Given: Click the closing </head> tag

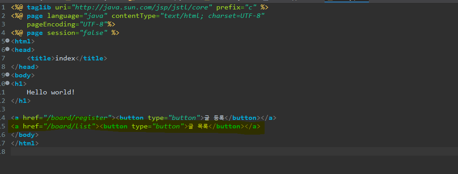Looking at the screenshot, I should (25, 67).
